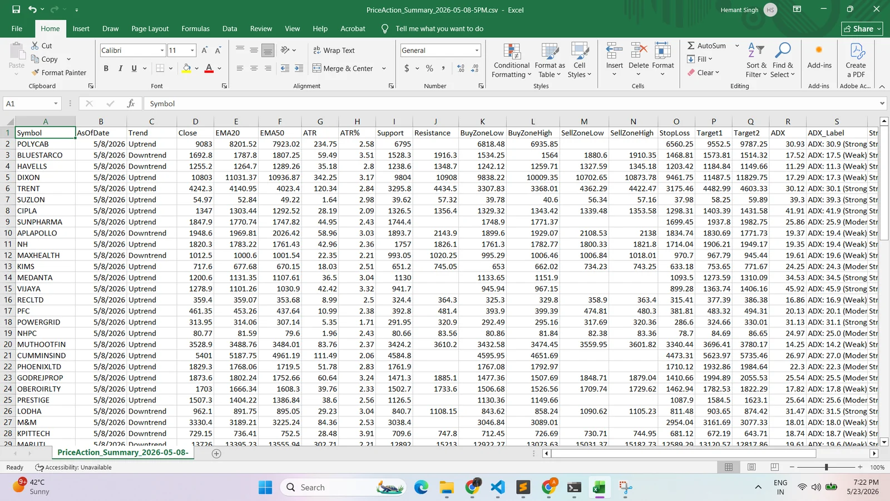Click the Save icon in title bar

16,9
